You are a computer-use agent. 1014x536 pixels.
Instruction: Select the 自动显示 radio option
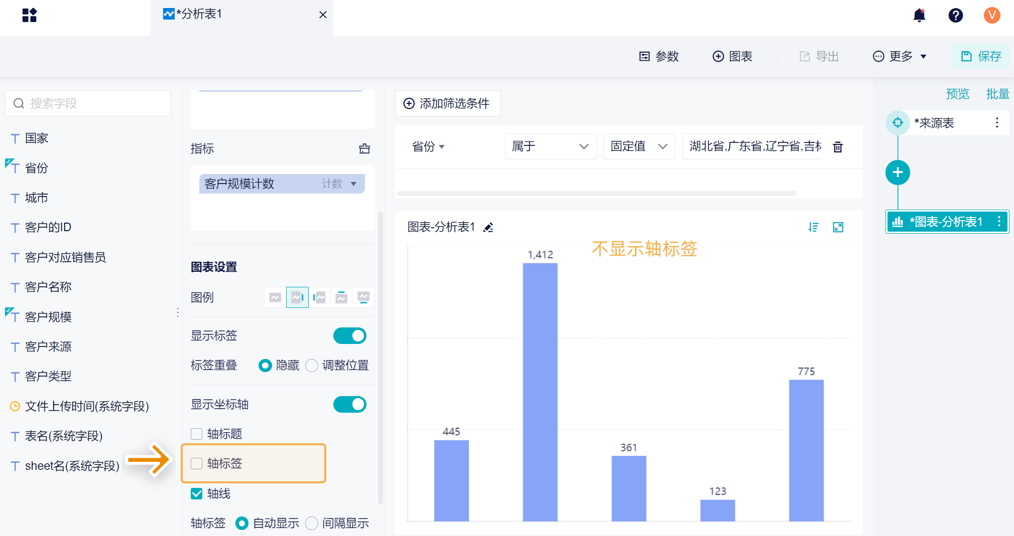tap(242, 523)
